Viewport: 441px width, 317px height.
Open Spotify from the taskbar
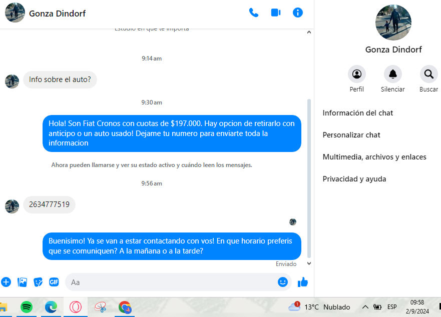(27, 307)
